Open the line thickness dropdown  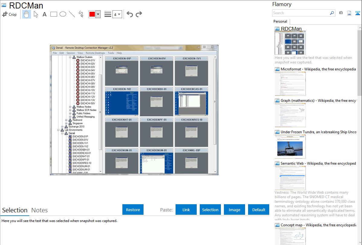pos(117,14)
